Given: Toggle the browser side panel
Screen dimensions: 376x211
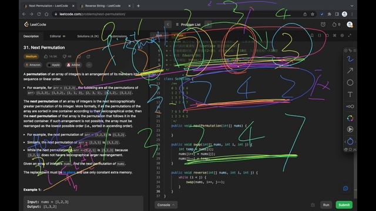Looking at the screenshot, I should [337, 14].
